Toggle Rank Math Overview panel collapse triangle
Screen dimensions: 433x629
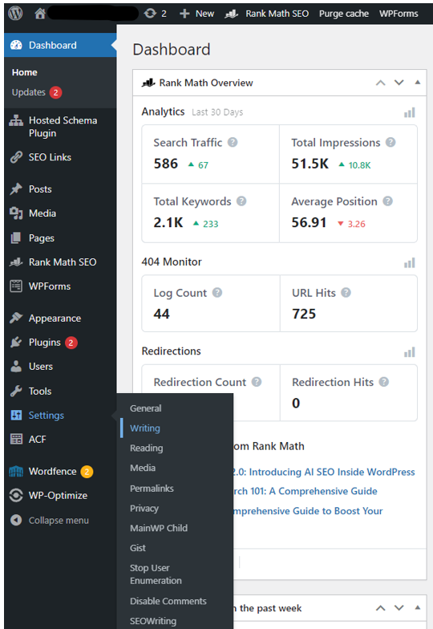tap(417, 82)
